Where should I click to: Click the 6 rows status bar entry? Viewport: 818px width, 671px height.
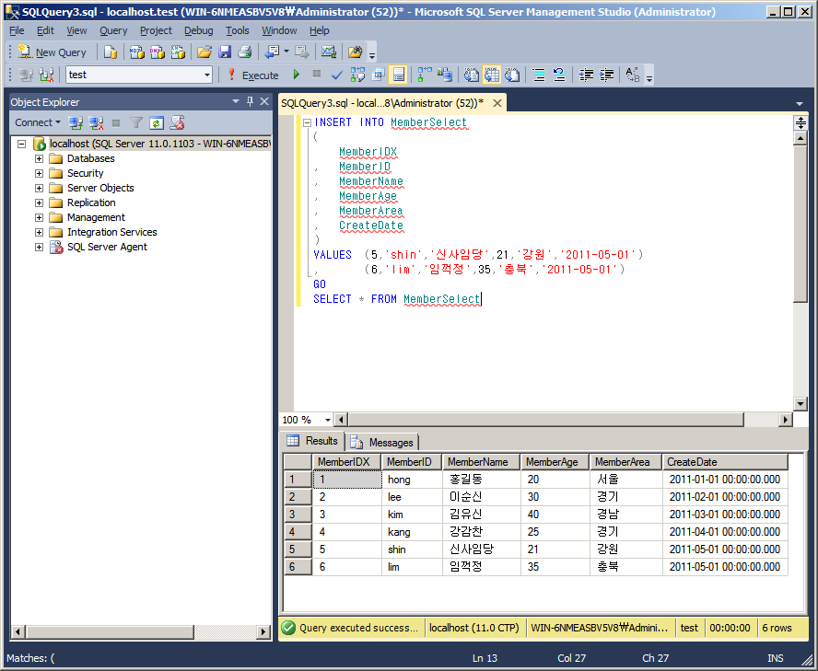point(777,628)
